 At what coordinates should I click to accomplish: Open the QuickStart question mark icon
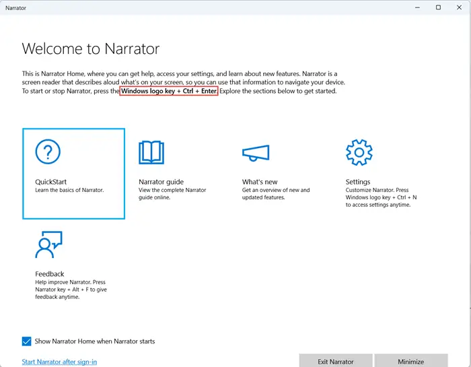click(48, 152)
